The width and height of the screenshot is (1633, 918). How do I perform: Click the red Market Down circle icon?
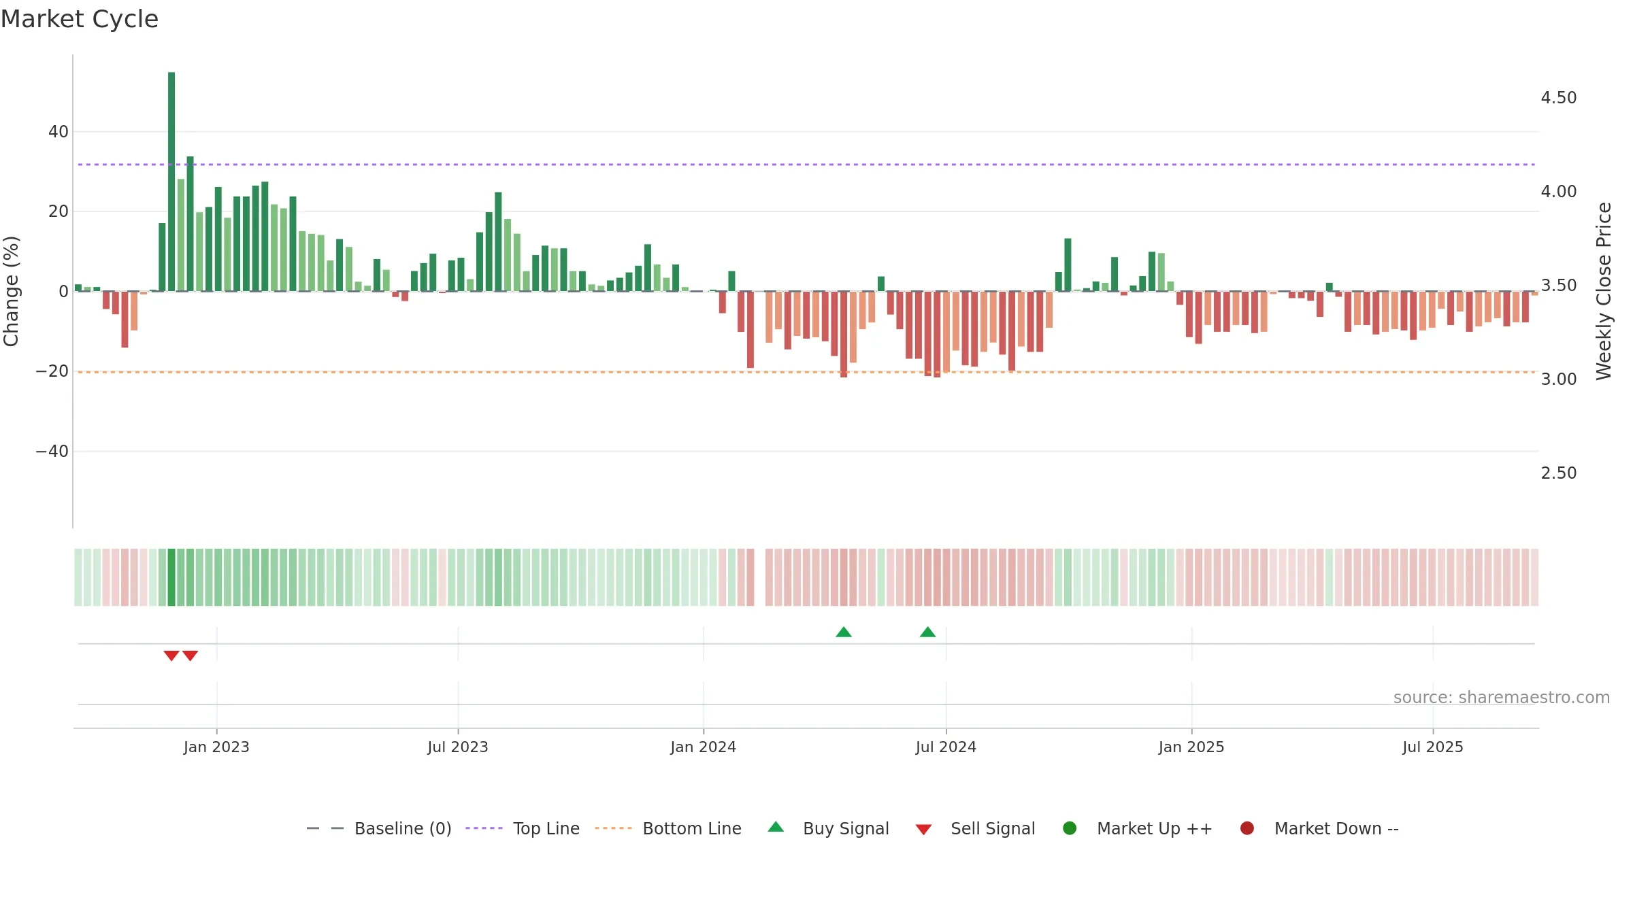1247,828
